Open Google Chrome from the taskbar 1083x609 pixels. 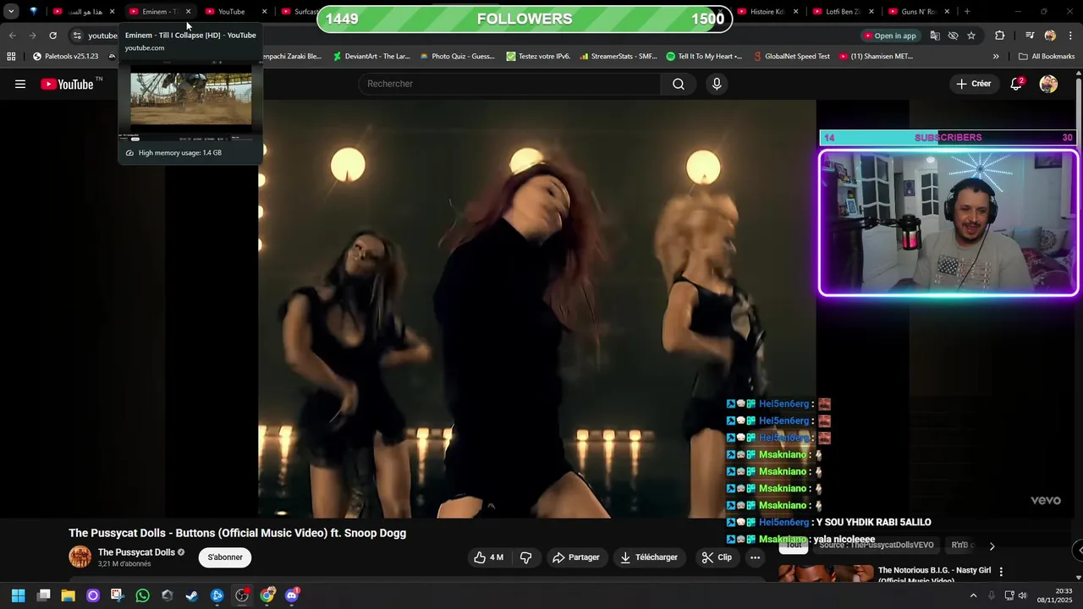(x=267, y=595)
